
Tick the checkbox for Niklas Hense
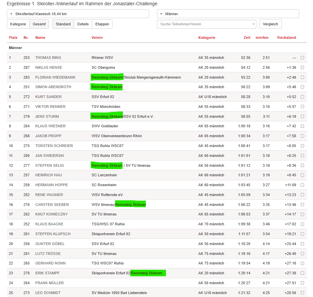(x=302, y=67)
